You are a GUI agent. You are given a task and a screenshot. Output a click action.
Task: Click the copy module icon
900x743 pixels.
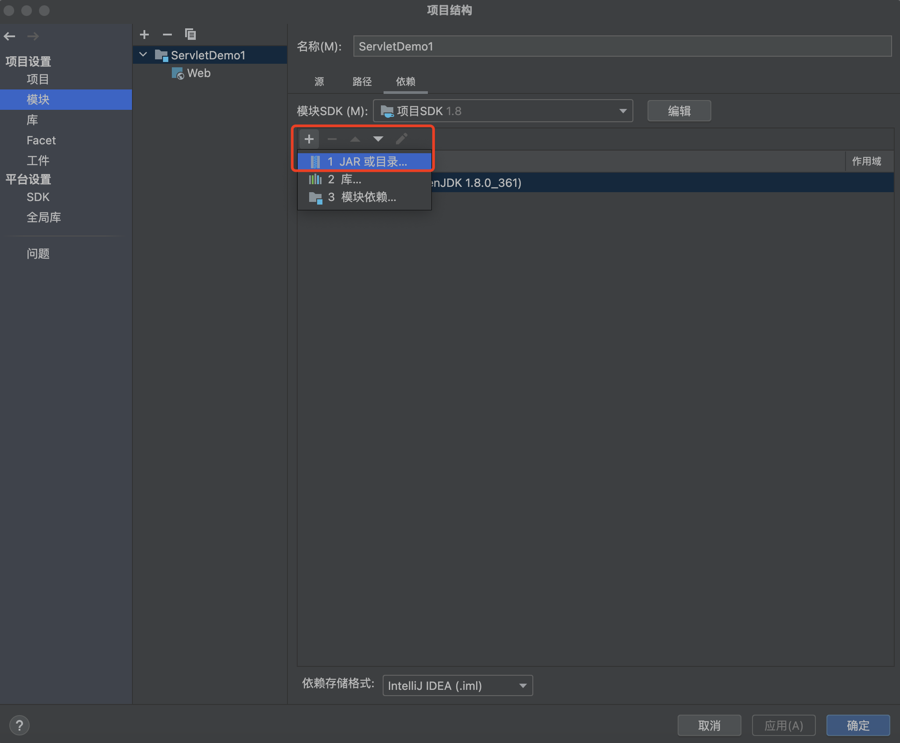pyautogui.click(x=190, y=35)
